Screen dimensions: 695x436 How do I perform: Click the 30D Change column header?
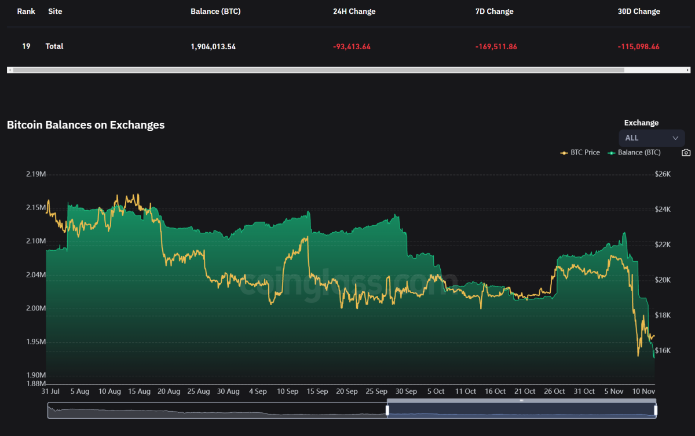click(639, 12)
